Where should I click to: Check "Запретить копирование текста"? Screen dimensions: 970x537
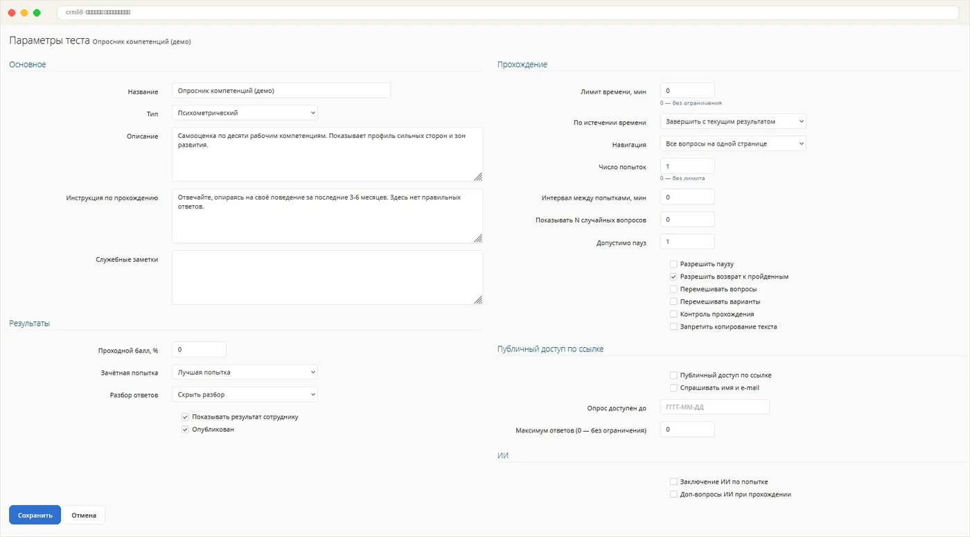pyautogui.click(x=673, y=326)
